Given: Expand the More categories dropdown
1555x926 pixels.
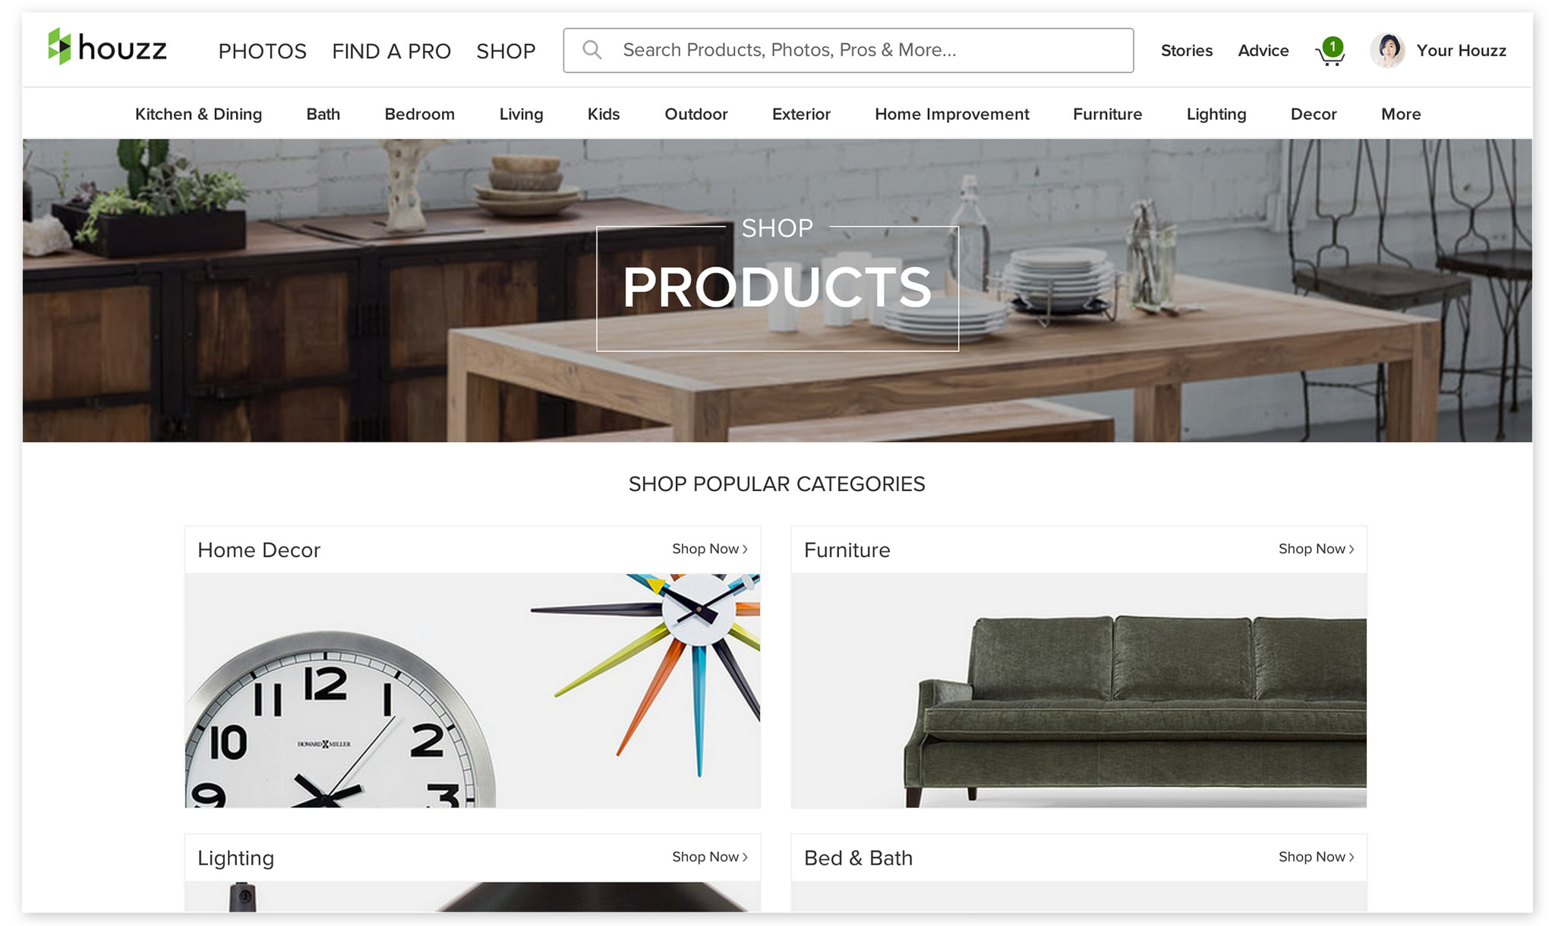Looking at the screenshot, I should (1401, 114).
